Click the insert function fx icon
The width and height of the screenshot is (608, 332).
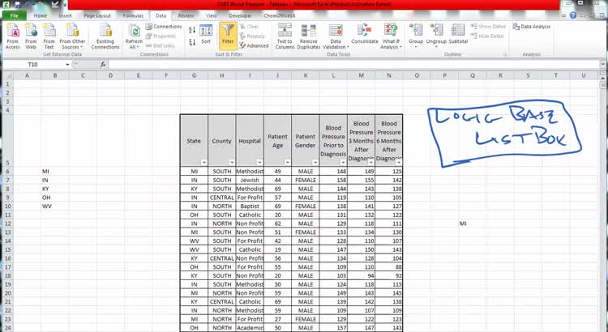point(103,64)
